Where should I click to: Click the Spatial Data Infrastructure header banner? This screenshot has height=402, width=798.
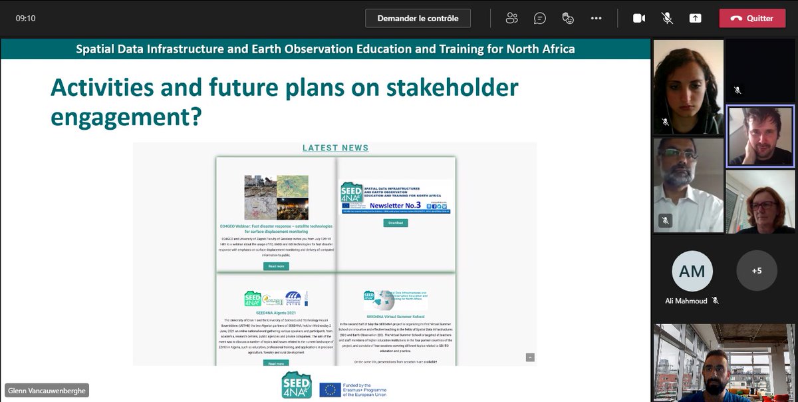[325, 49]
